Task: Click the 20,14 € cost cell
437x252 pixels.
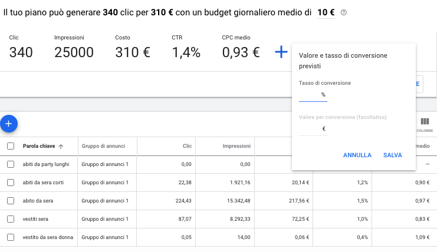Action: pyautogui.click(x=300, y=183)
